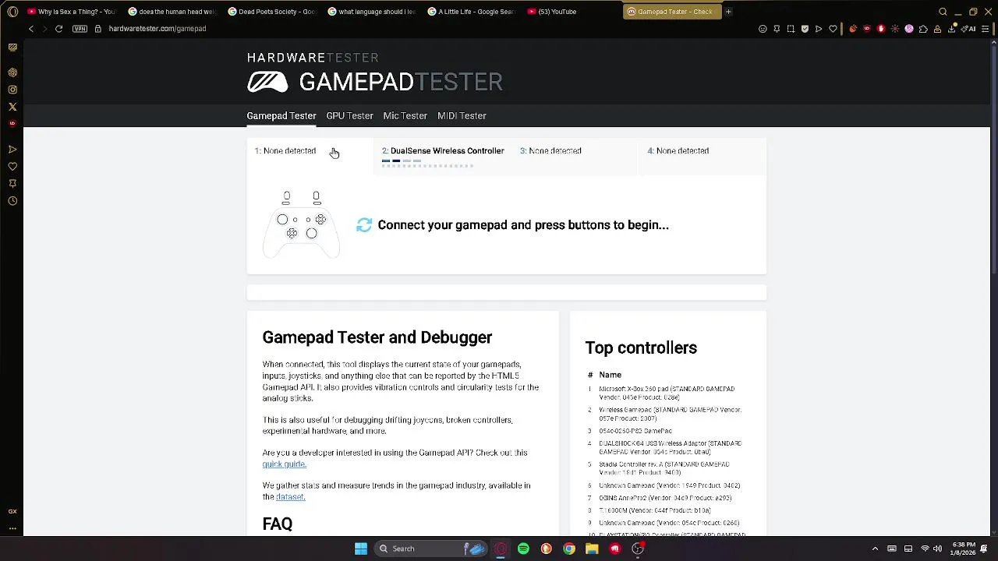The width and height of the screenshot is (998, 561).
Task: Click the gamepad outline illustration
Action: (301, 224)
